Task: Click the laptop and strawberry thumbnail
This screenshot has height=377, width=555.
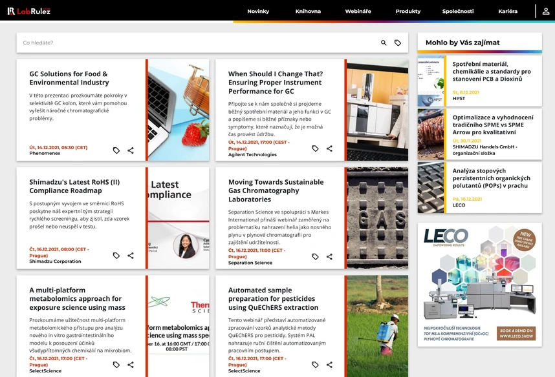Action: (x=179, y=110)
